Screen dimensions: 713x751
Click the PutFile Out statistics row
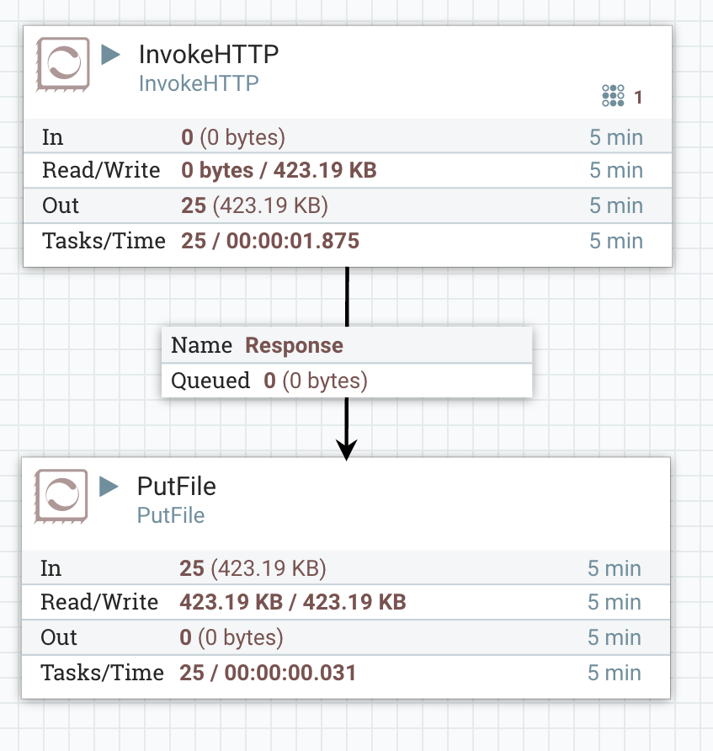(x=345, y=637)
